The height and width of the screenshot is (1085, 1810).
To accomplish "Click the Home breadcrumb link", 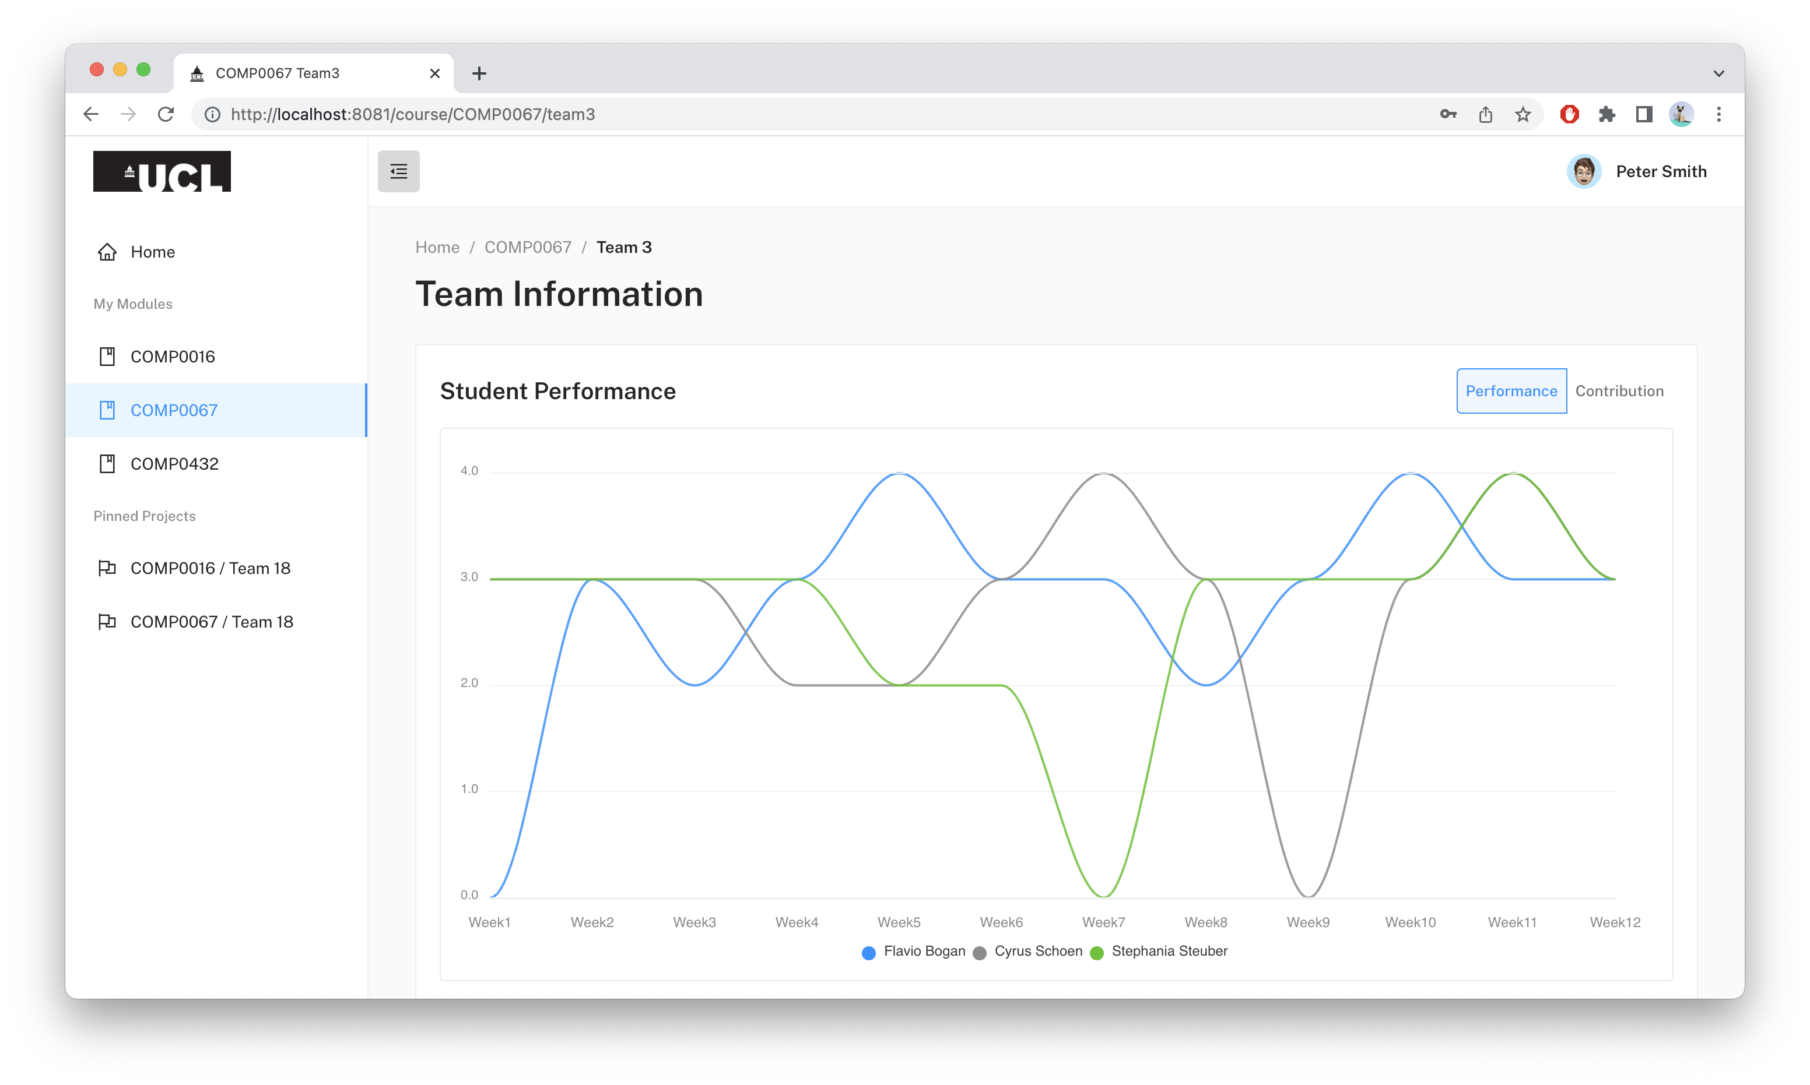I will pos(437,247).
